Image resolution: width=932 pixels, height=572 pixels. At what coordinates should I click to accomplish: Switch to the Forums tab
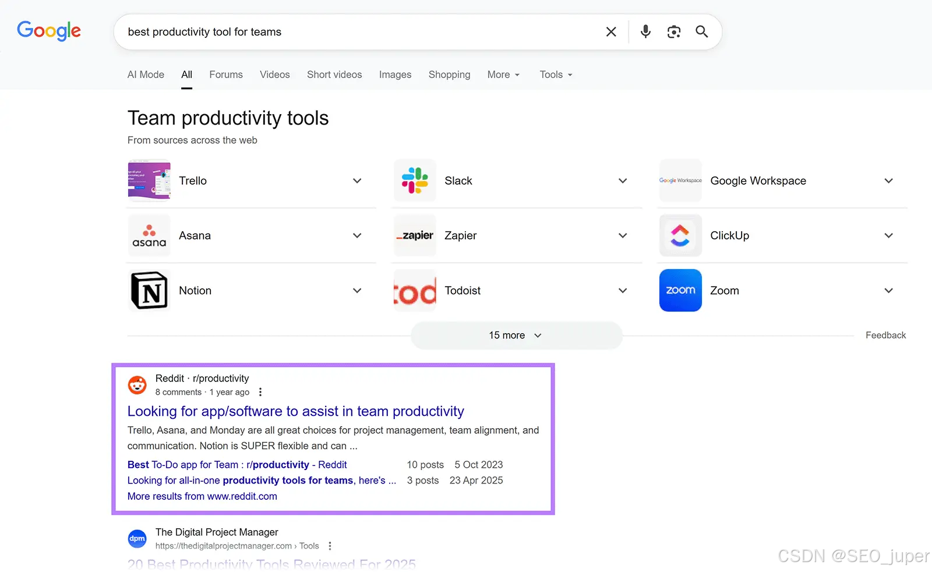click(226, 75)
